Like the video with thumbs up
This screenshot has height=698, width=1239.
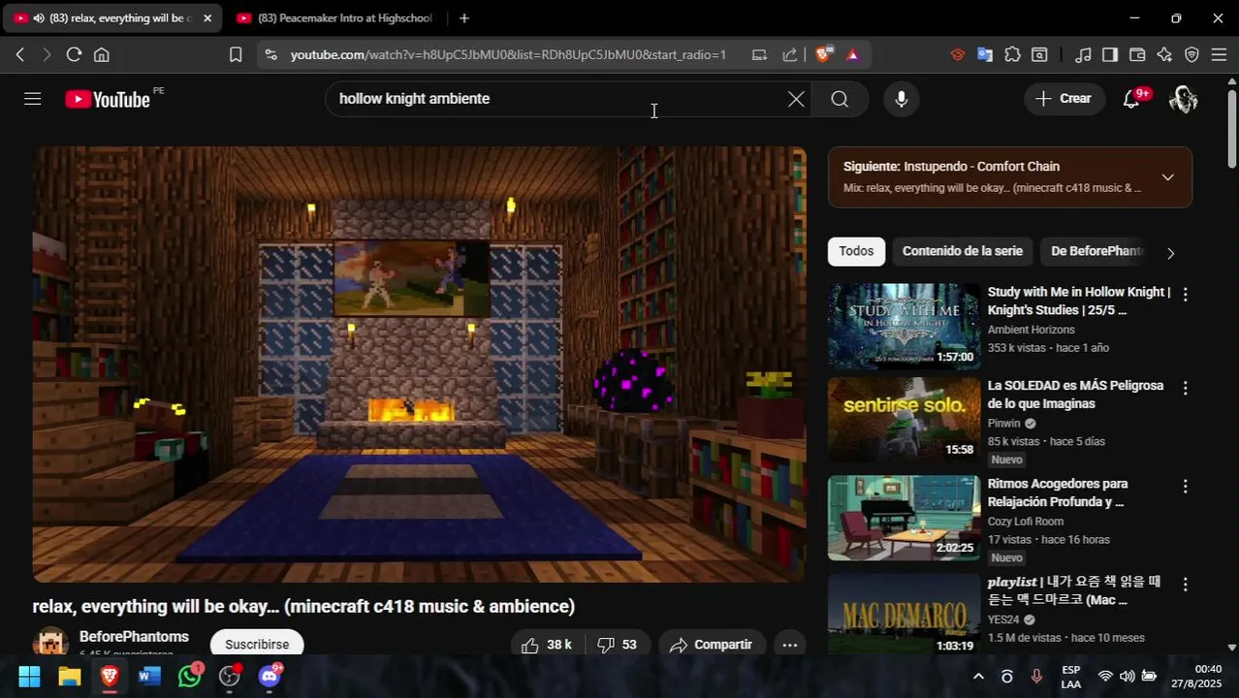click(x=547, y=645)
